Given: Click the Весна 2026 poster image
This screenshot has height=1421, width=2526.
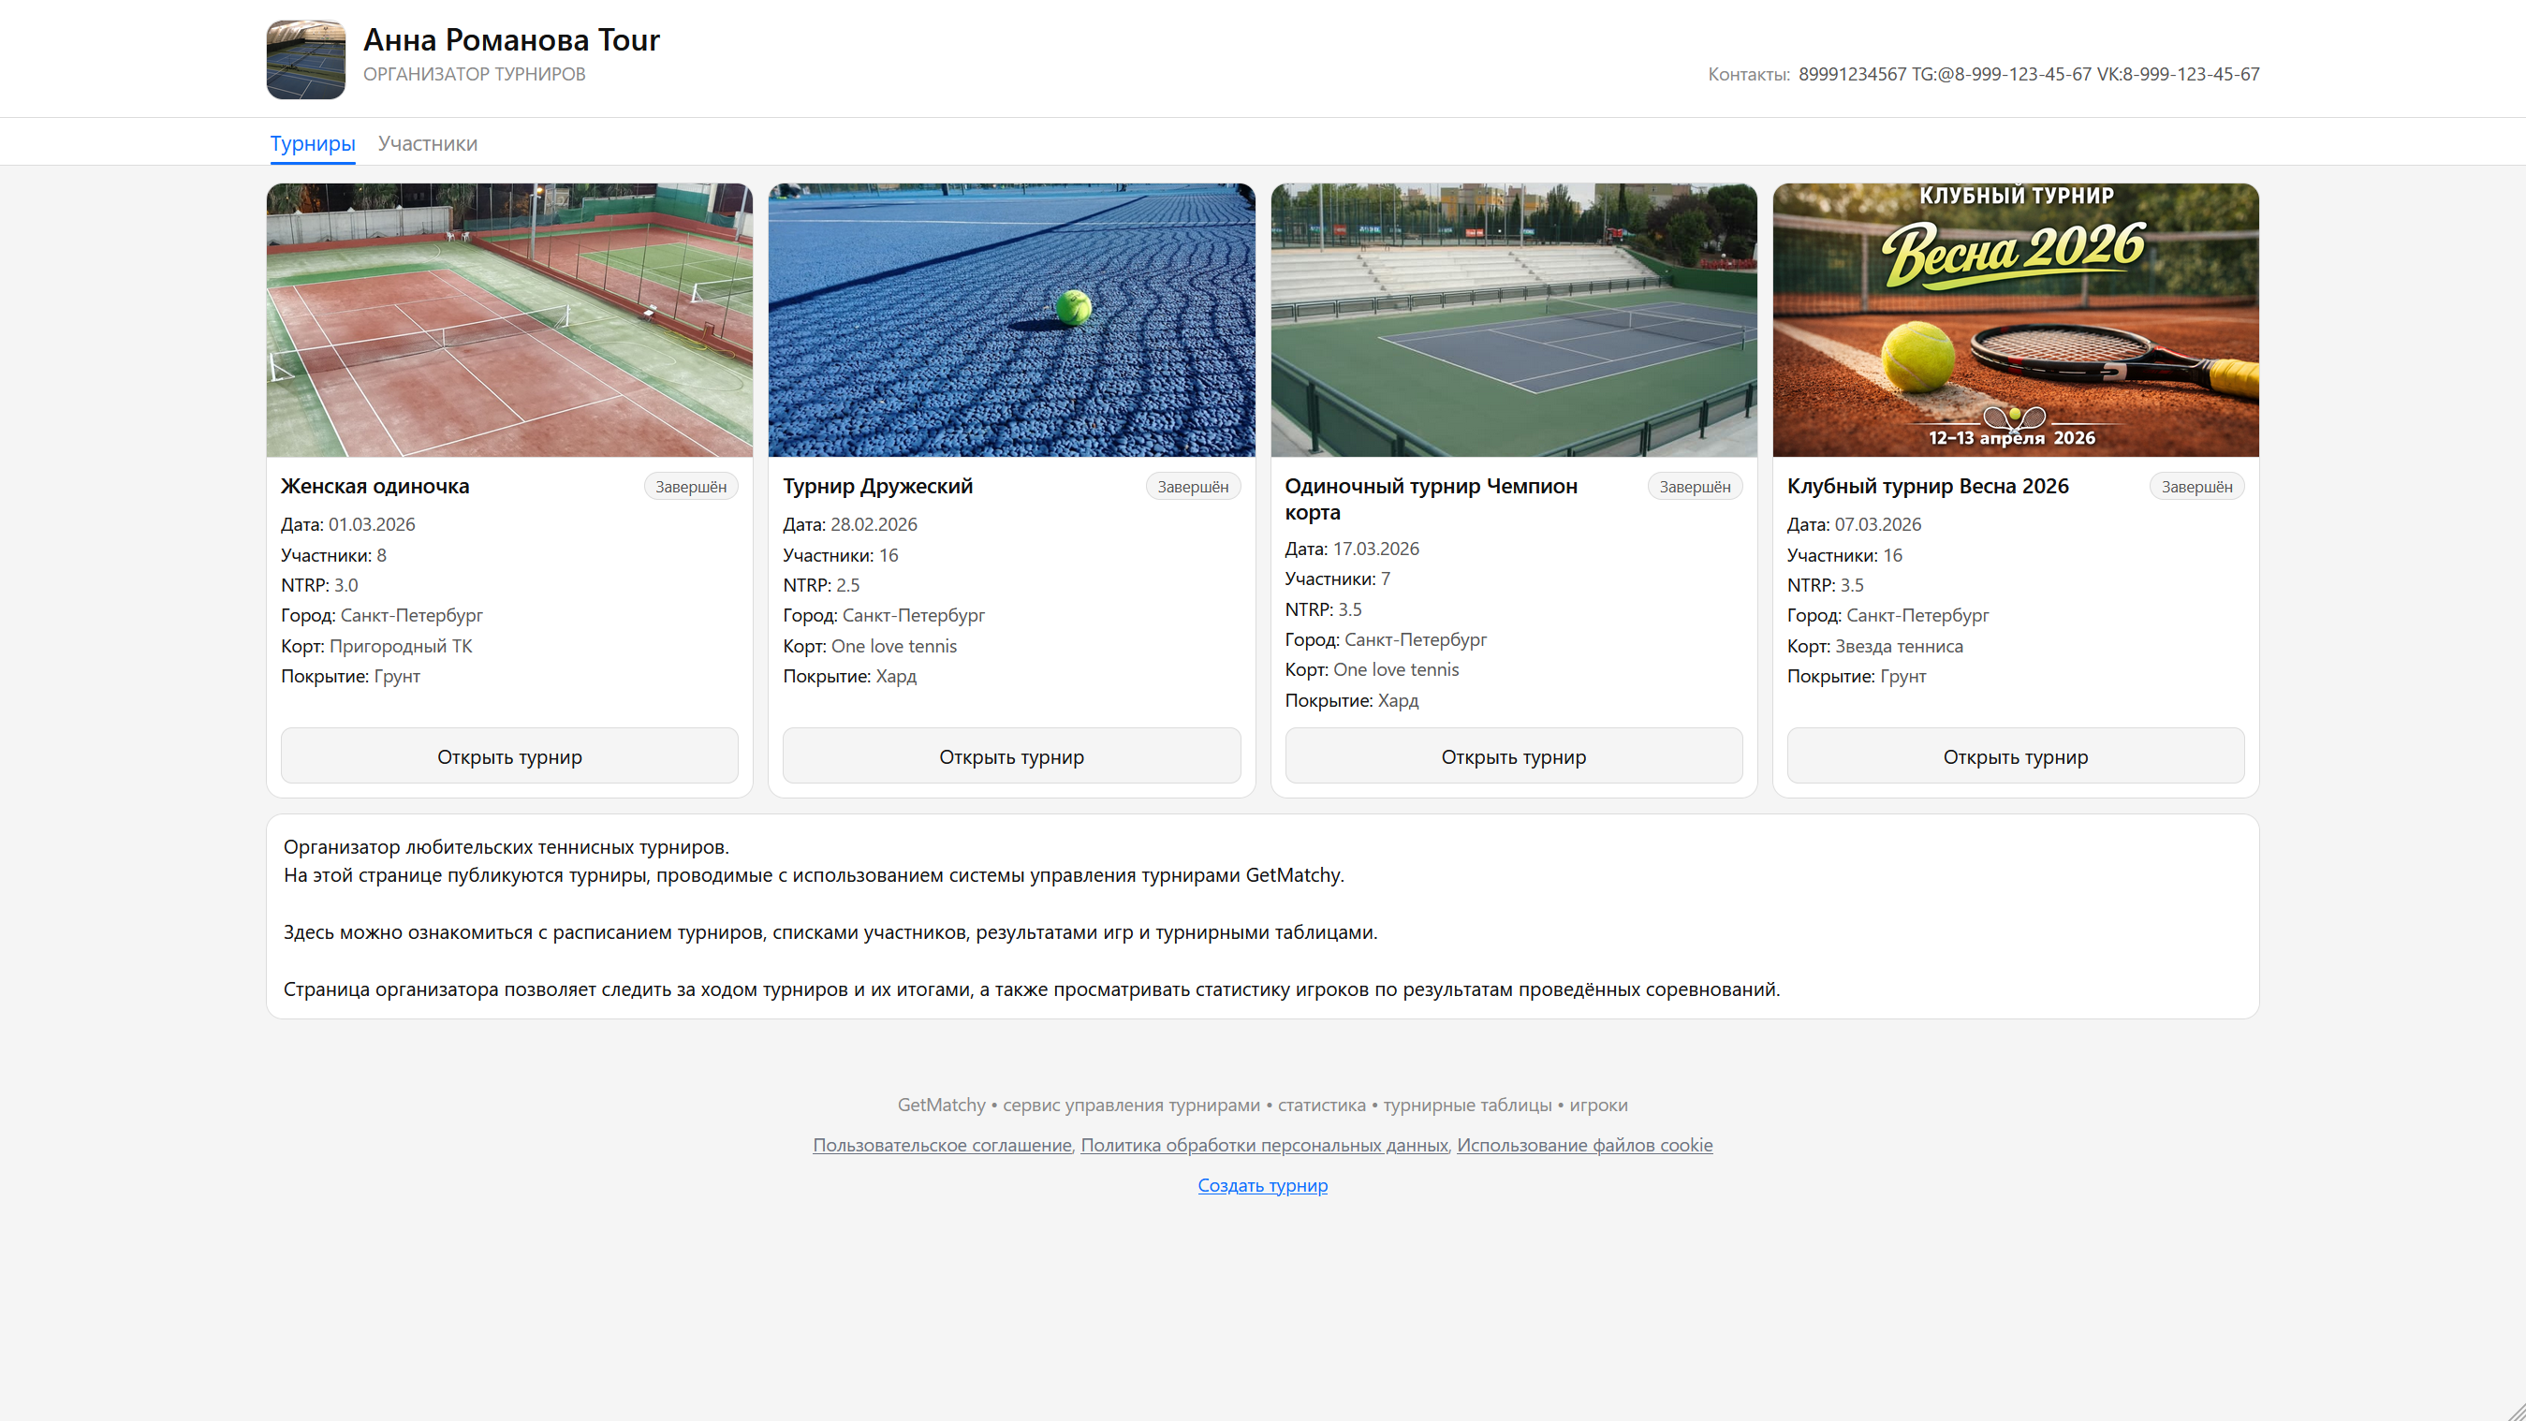Looking at the screenshot, I should [x=2015, y=320].
